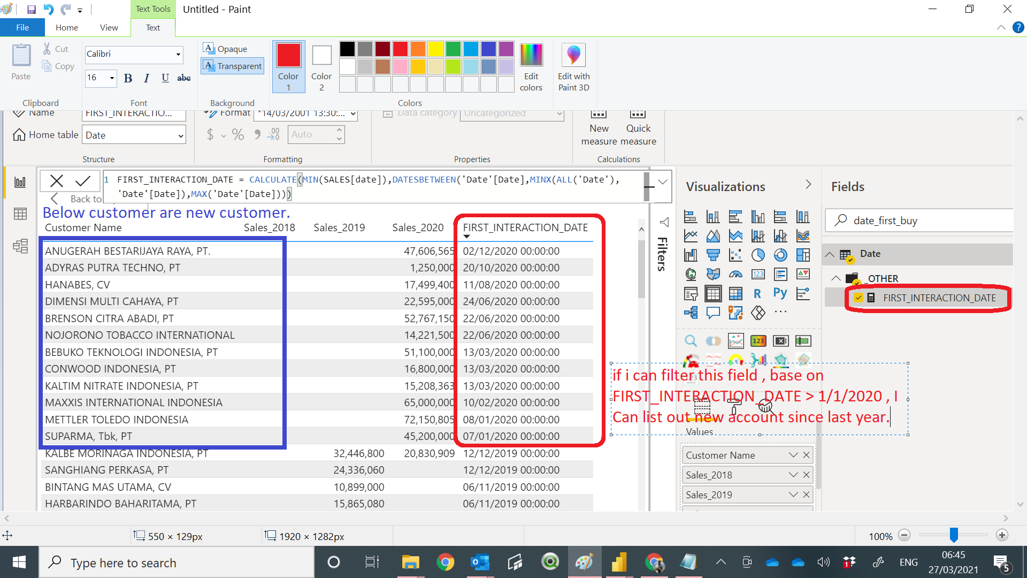
Task: Click the zoom slider handle
Action: pyautogui.click(x=954, y=535)
